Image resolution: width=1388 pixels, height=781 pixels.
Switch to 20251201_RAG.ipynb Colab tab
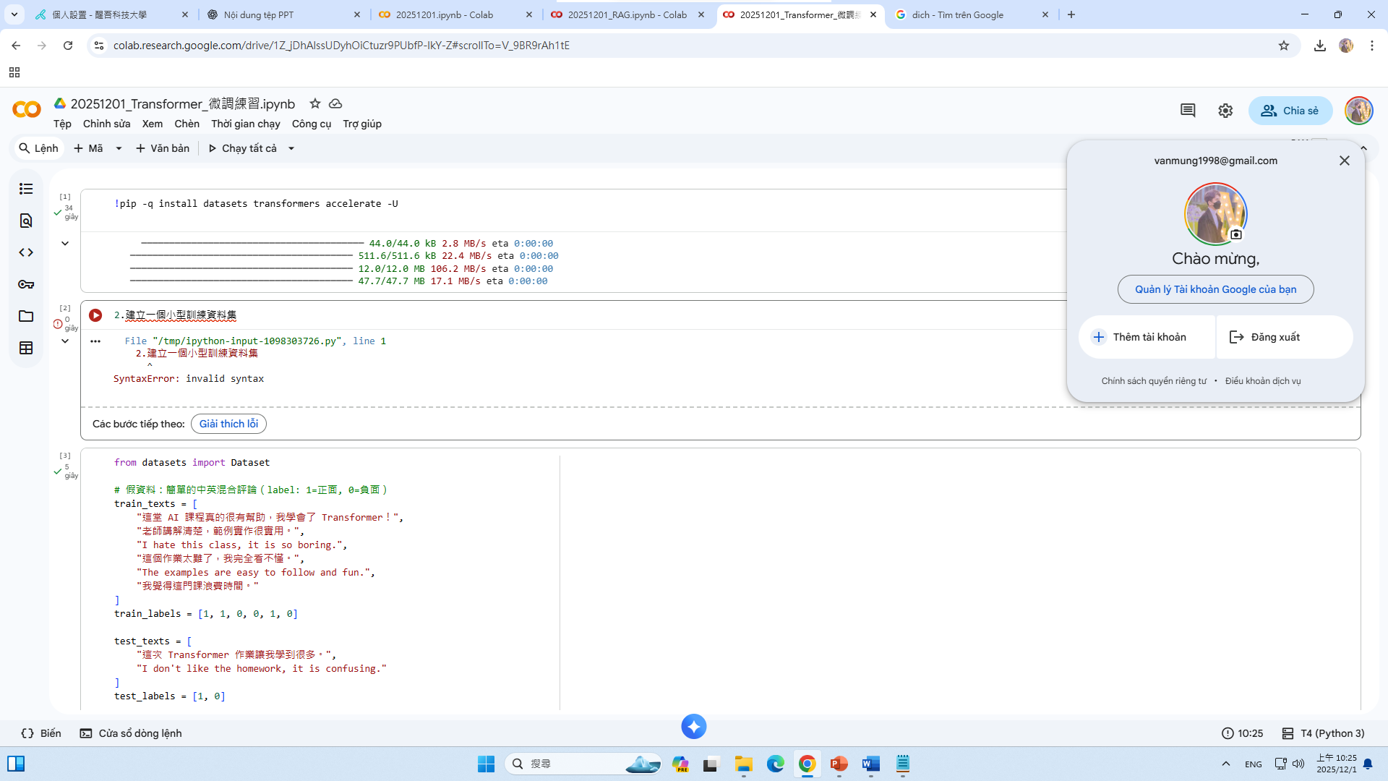tap(626, 14)
